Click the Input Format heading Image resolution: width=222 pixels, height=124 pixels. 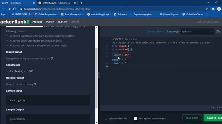pos(14,52)
